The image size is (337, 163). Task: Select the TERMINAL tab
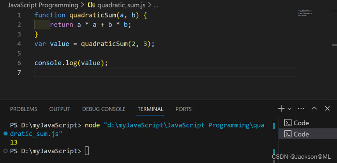coord(150,109)
